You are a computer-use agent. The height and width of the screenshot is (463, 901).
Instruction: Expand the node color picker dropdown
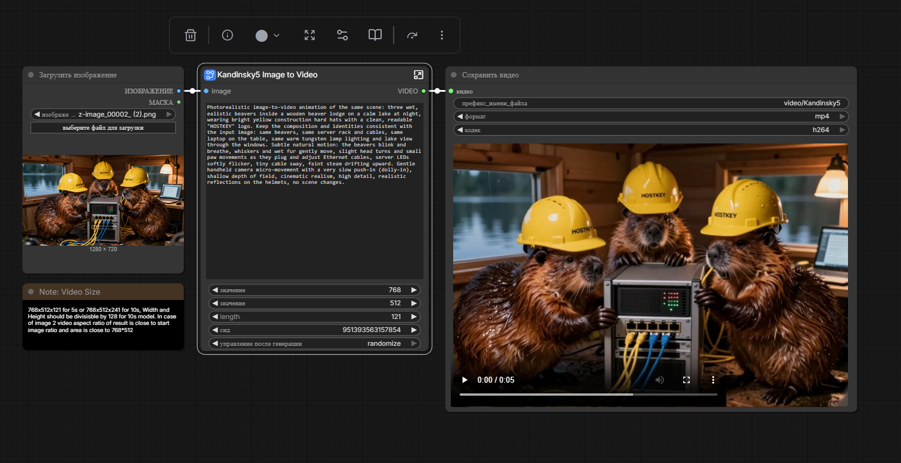pyautogui.click(x=267, y=35)
